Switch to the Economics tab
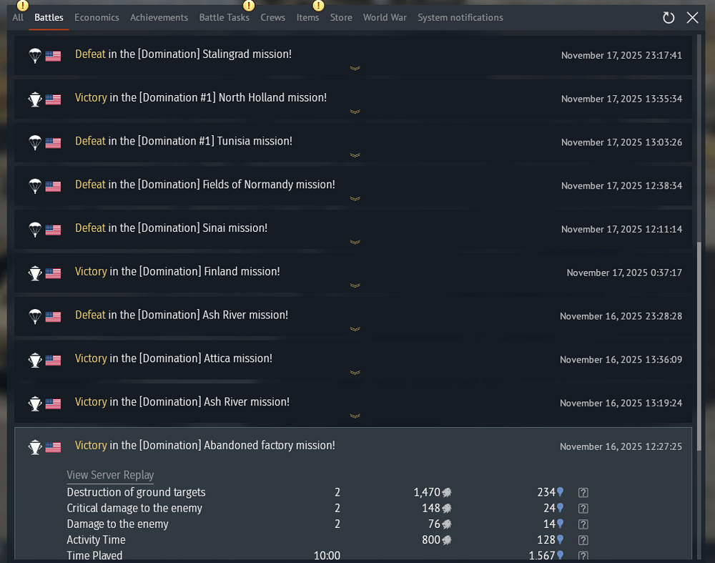The image size is (715, 563). pos(97,17)
